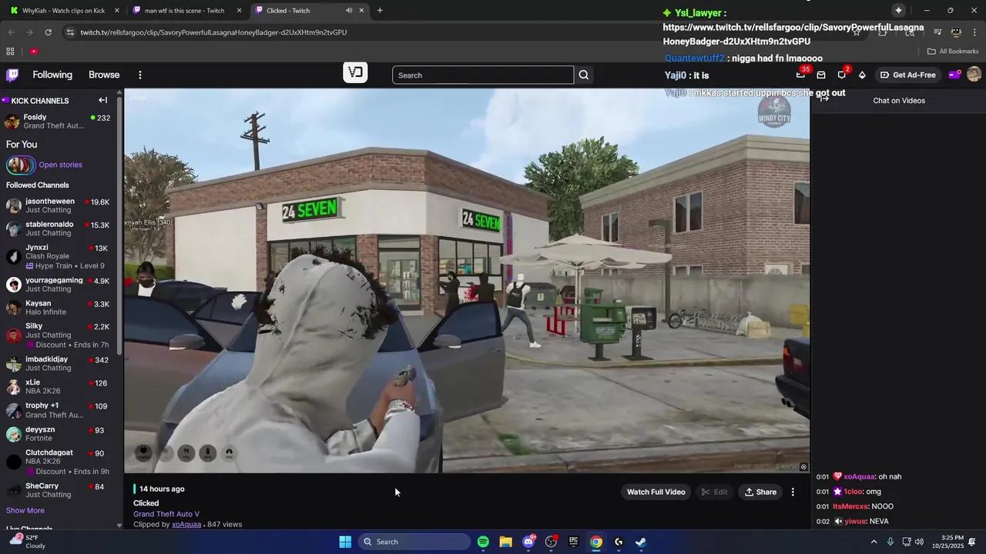Open Steam from the taskbar
Screen dimensions: 986x554
pos(641,542)
